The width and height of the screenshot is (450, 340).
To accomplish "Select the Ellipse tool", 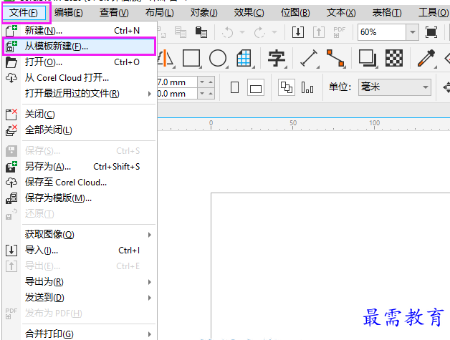I will coord(218,59).
